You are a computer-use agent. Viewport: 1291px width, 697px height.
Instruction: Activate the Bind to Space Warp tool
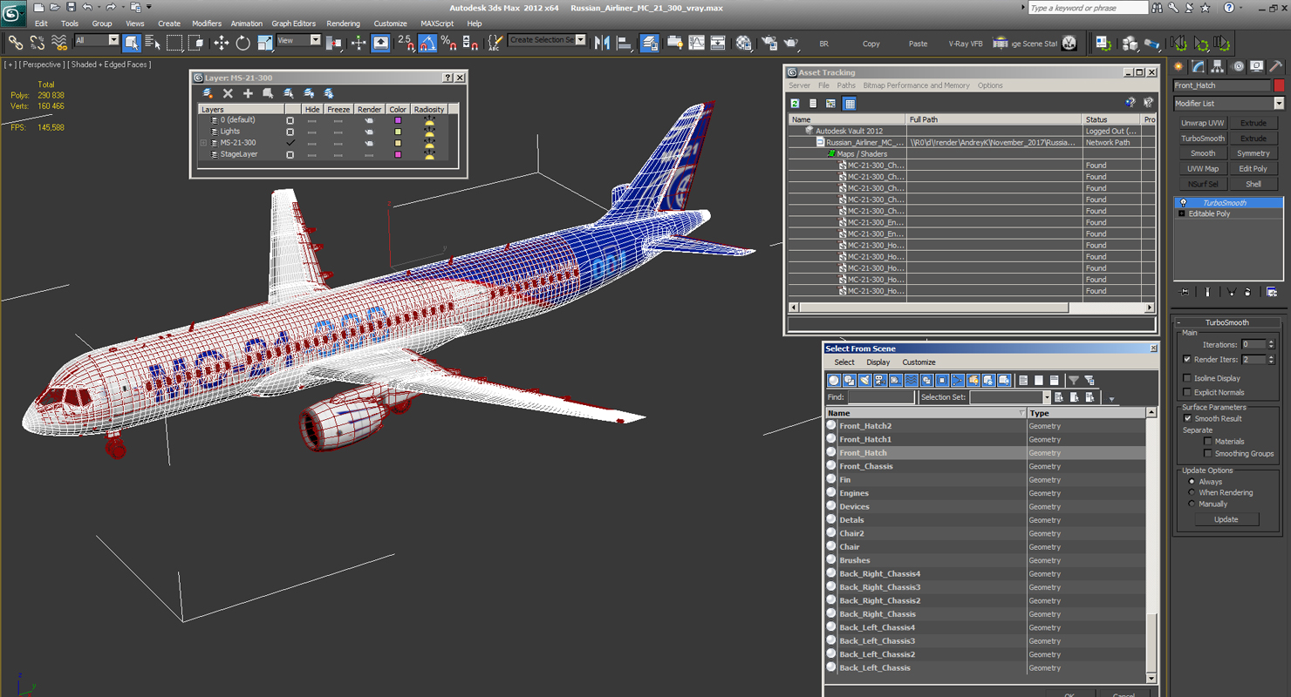(59, 43)
